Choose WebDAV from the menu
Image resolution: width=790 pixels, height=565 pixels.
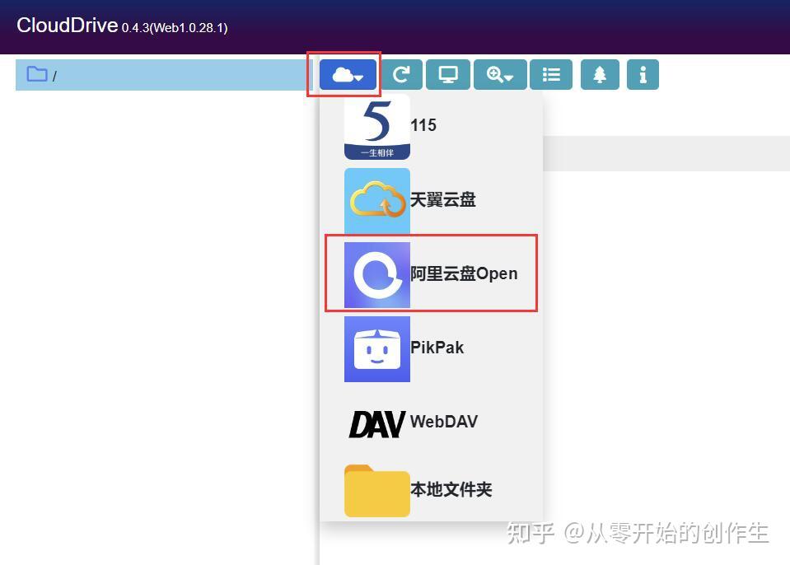tap(432, 423)
